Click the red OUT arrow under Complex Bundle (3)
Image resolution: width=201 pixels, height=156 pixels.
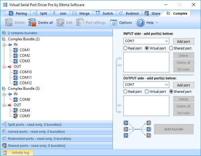tap(9, 105)
